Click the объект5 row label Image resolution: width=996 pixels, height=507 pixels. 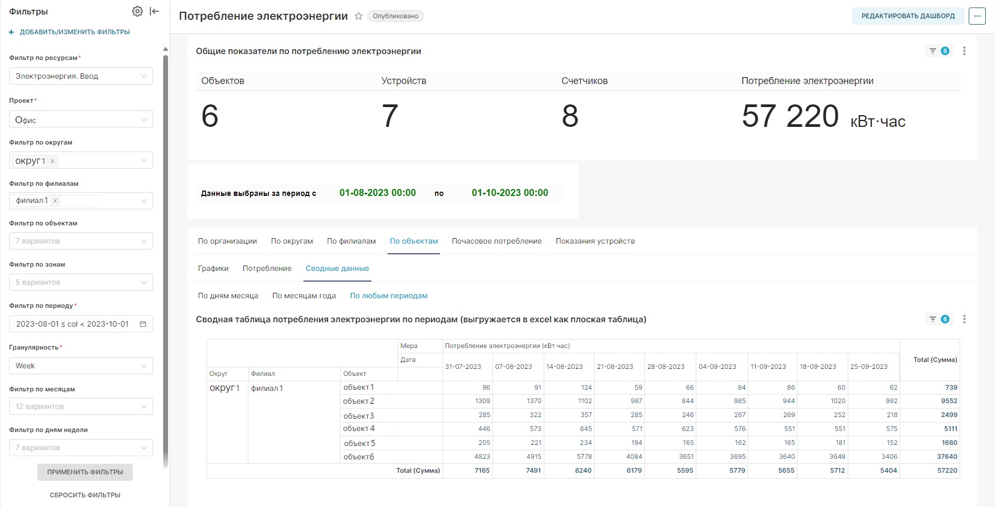point(360,443)
